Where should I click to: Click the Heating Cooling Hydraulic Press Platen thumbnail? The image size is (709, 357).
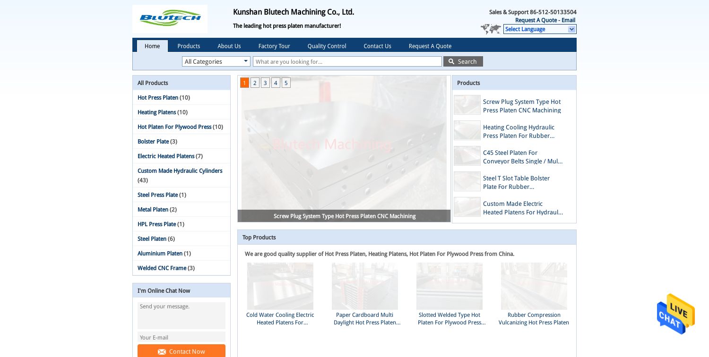coord(467,130)
